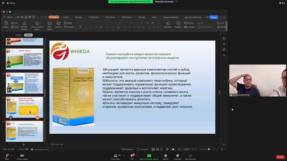Open Zoom chat panel

tap(132, 157)
